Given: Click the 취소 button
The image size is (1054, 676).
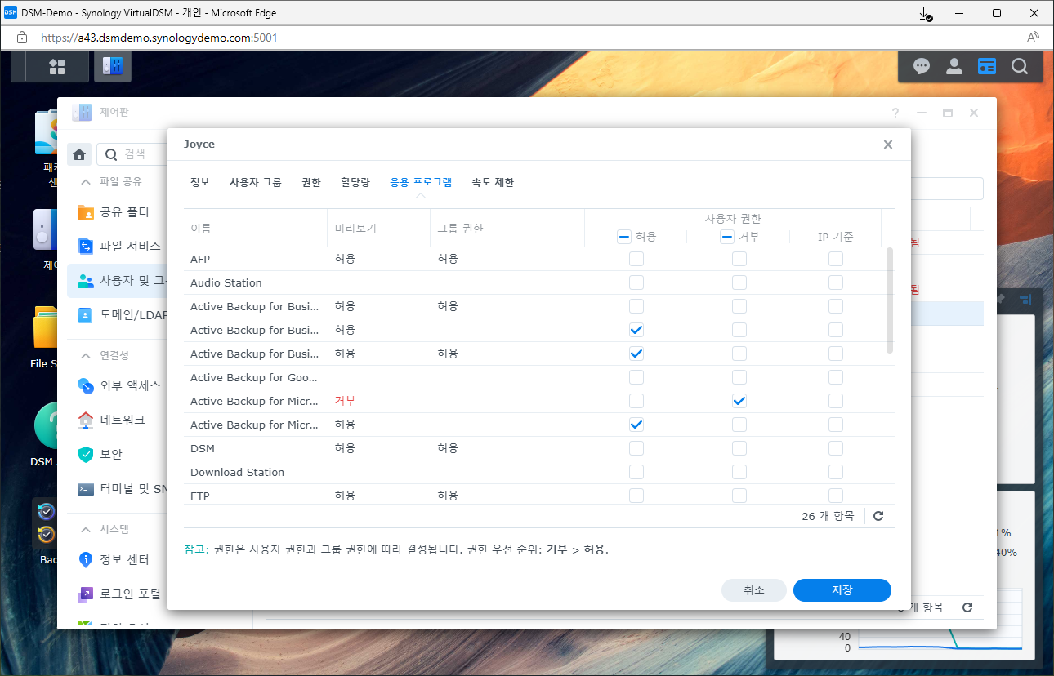Looking at the screenshot, I should tap(754, 590).
